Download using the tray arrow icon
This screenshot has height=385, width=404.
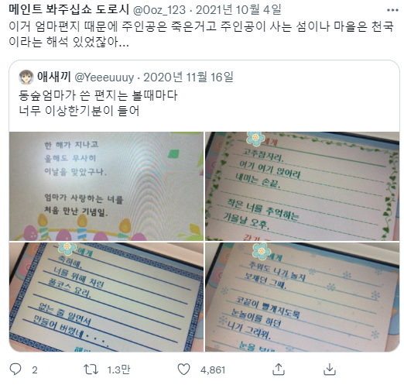330,370
